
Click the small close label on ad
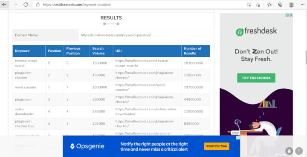235,133
